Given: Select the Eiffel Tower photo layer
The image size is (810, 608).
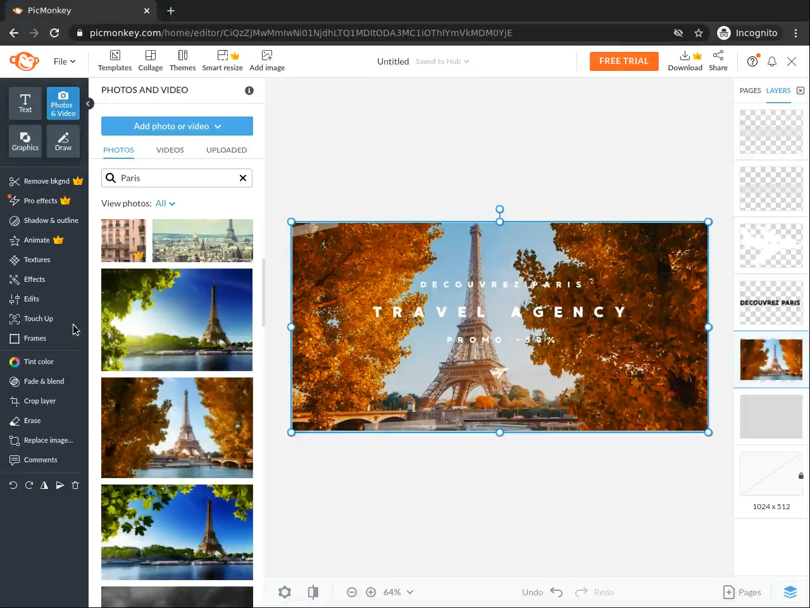Looking at the screenshot, I should (x=771, y=360).
